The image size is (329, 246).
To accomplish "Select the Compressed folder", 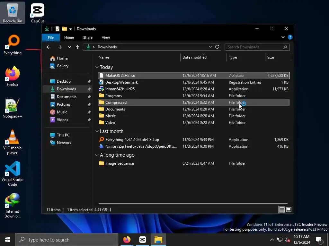I will (194, 102).
